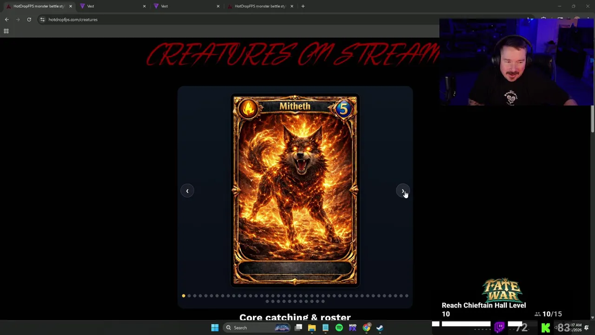Click the webcam overlay video

tap(516, 62)
